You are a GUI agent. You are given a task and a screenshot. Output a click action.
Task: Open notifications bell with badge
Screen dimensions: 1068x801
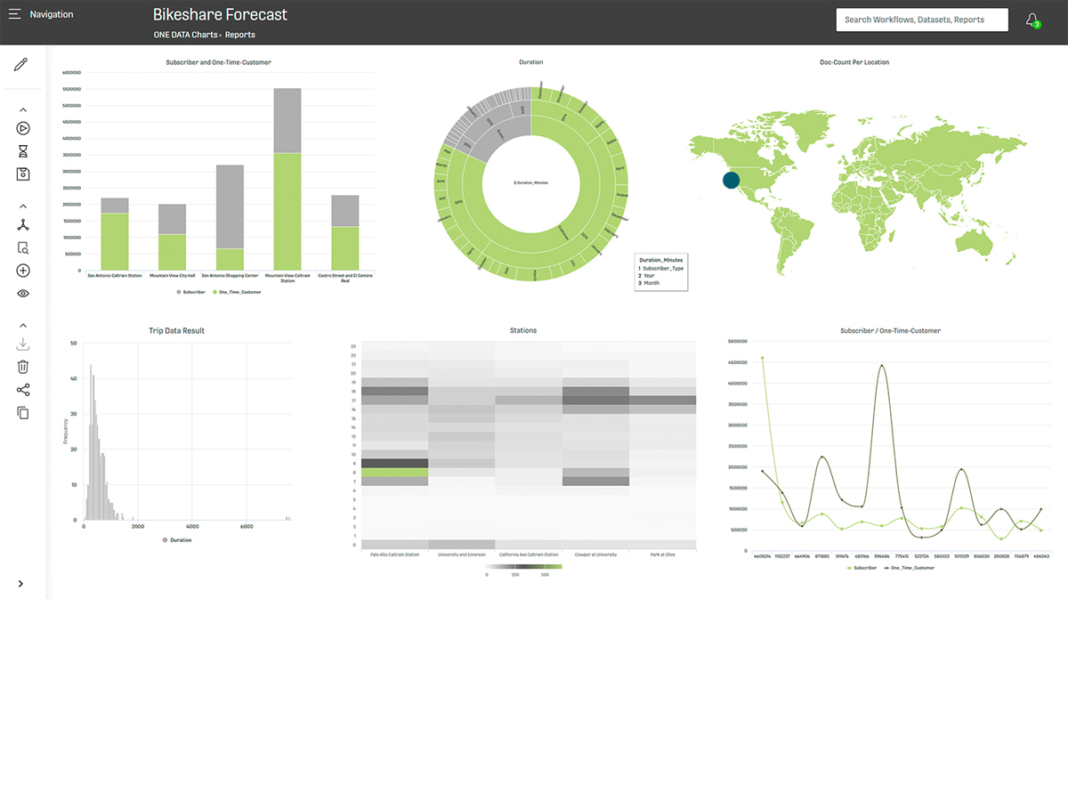[1032, 20]
